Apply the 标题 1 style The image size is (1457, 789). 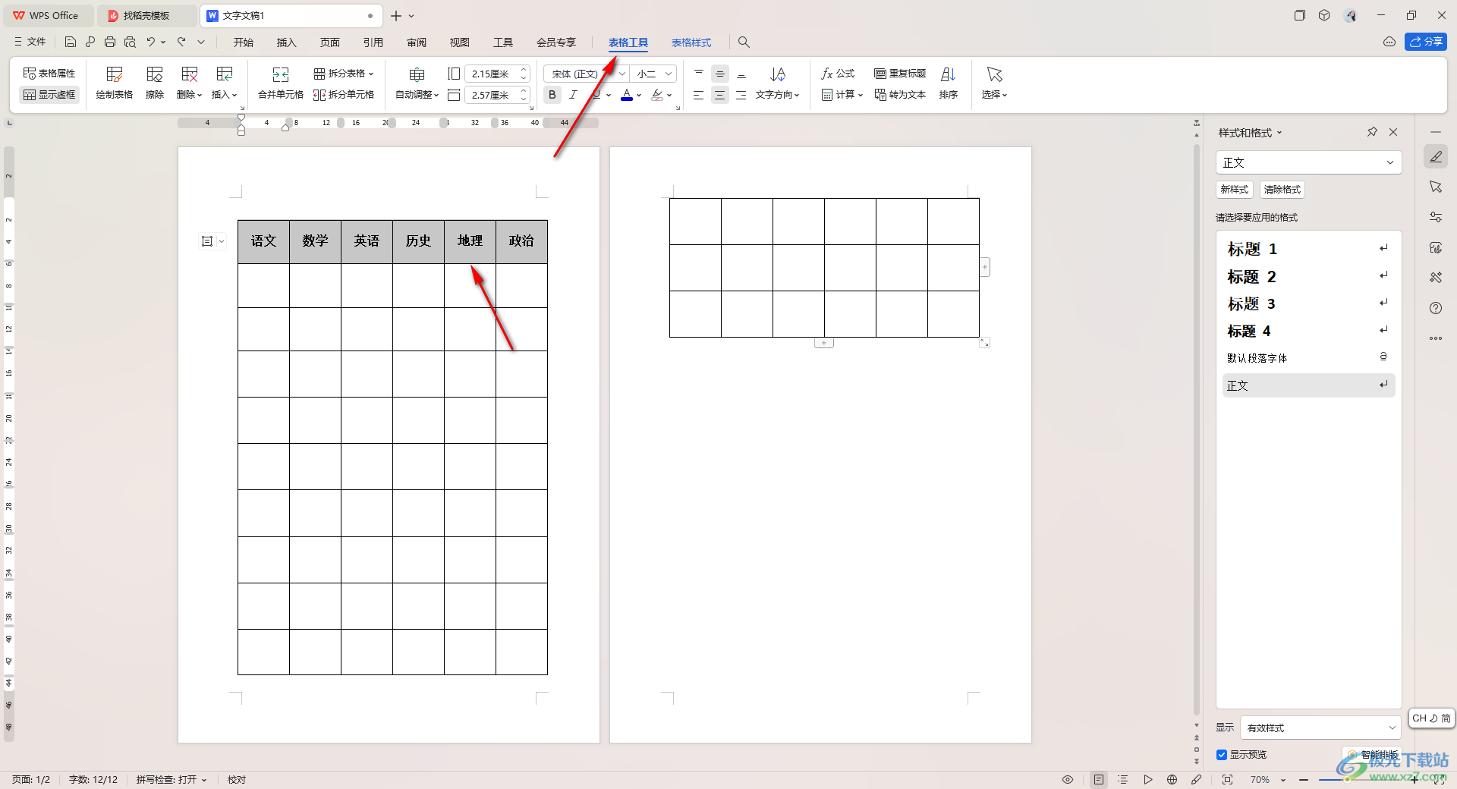click(x=1308, y=249)
